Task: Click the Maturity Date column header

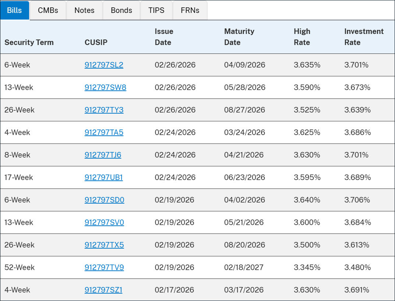Action: click(x=239, y=37)
